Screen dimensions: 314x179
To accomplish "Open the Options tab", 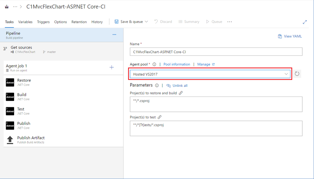I will click(60, 22).
